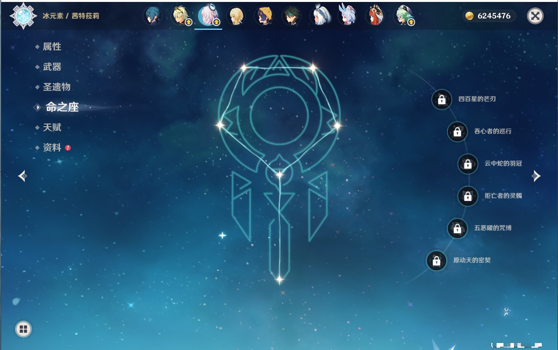
Task: Click the constellation name 四百星的芒刃
Action: click(477, 99)
